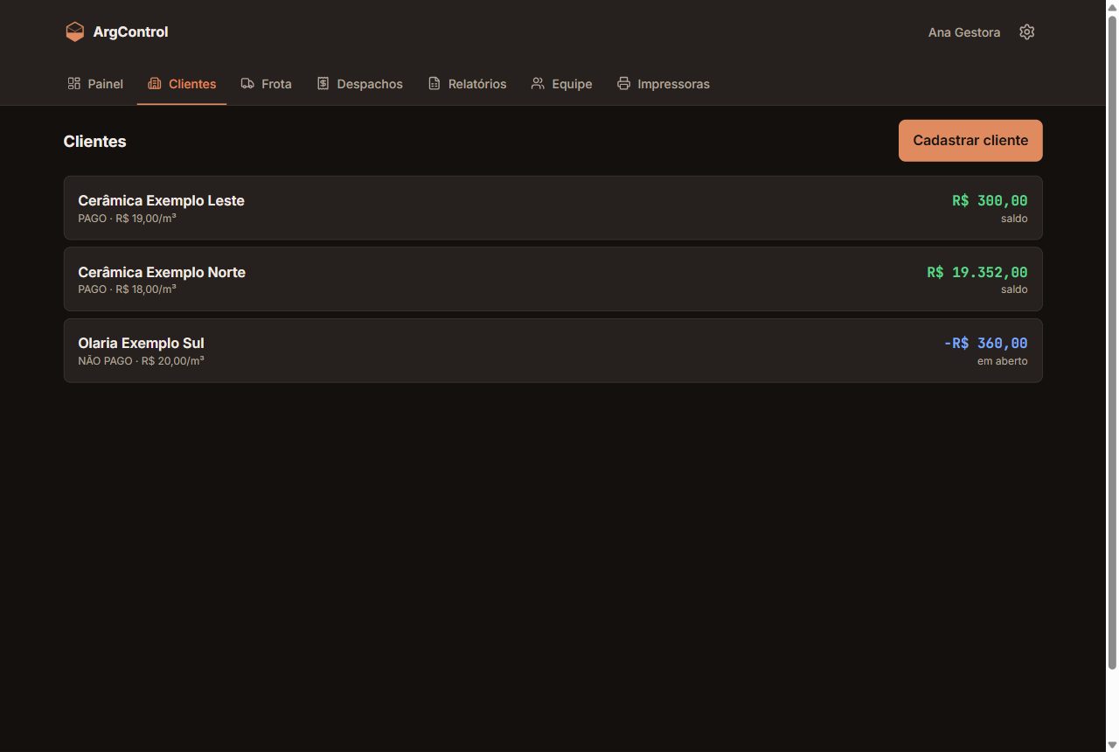
Task: Click the Frota truck icon
Action: pos(247,84)
